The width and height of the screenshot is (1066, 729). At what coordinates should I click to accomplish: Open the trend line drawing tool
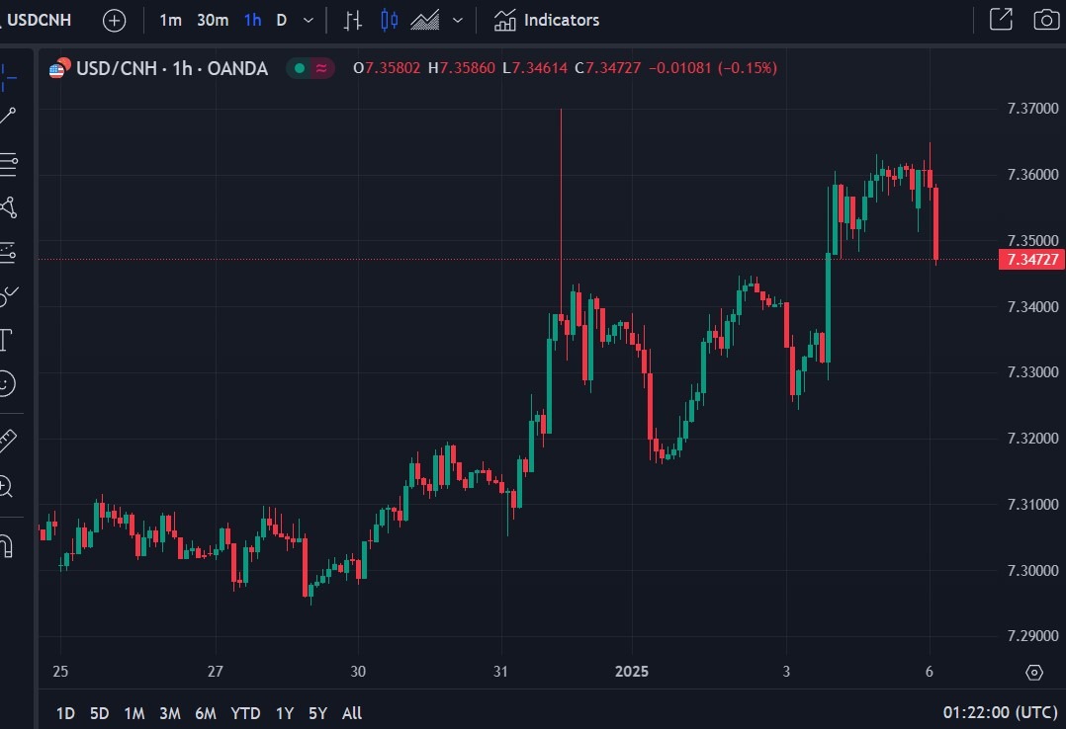pyautogui.click(x=10, y=114)
